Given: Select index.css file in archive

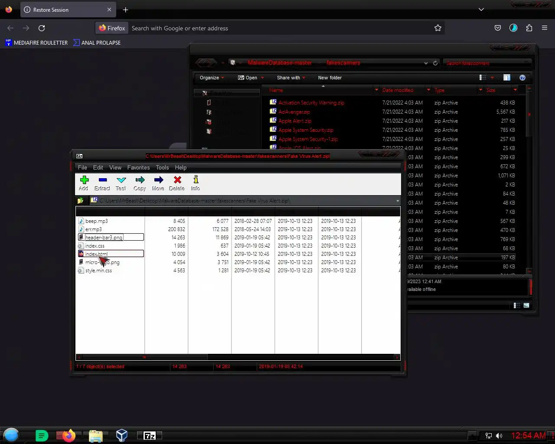Looking at the screenshot, I should pyautogui.click(x=95, y=246).
